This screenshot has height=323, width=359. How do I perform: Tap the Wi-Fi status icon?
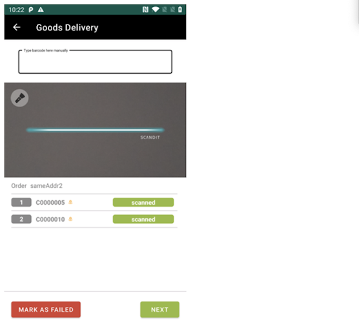point(156,10)
